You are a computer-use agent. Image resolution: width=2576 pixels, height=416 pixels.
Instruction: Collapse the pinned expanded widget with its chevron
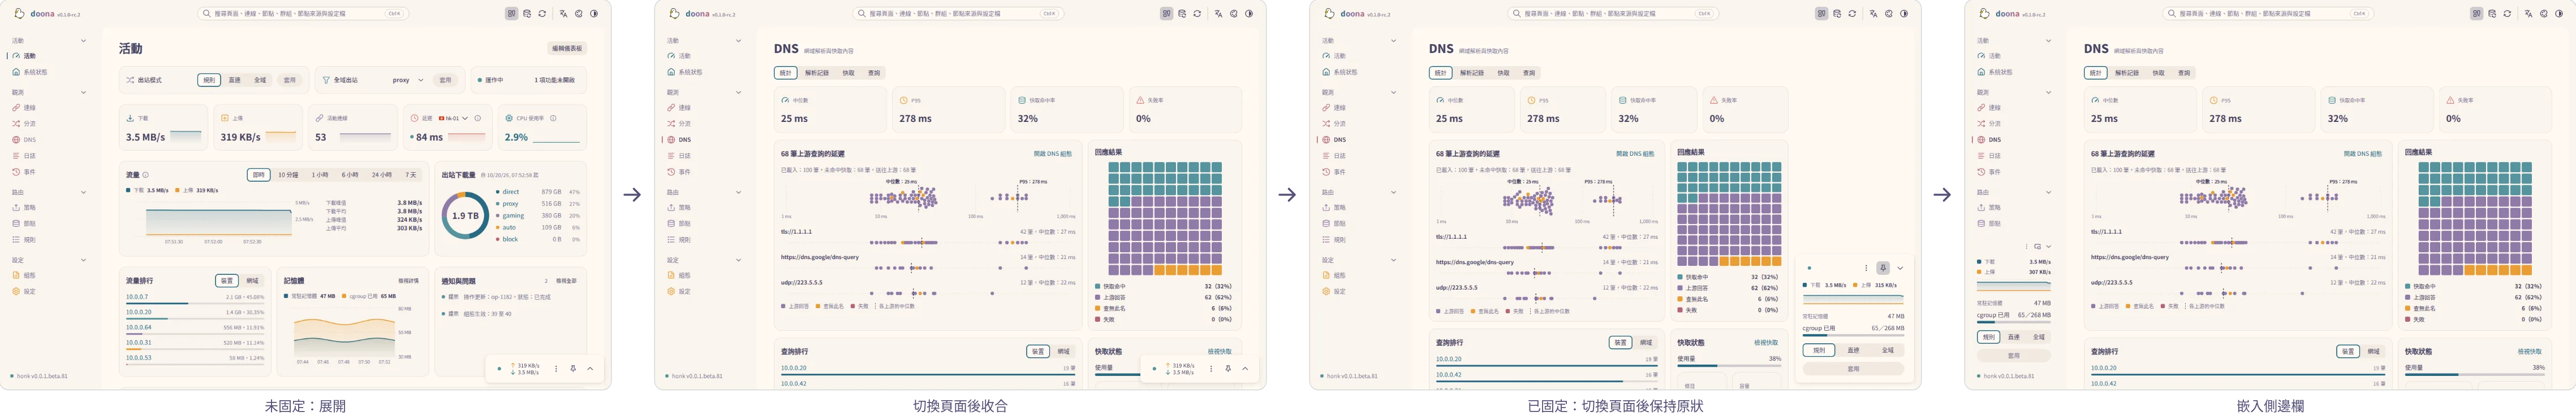tap(1900, 268)
